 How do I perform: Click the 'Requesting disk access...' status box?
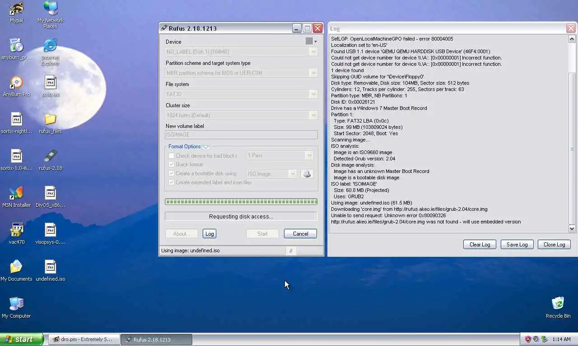(x=241, y=216)
